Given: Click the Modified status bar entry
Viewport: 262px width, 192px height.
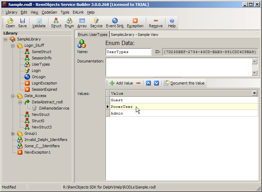Looking at the screenshot, I should click(9, 187).
